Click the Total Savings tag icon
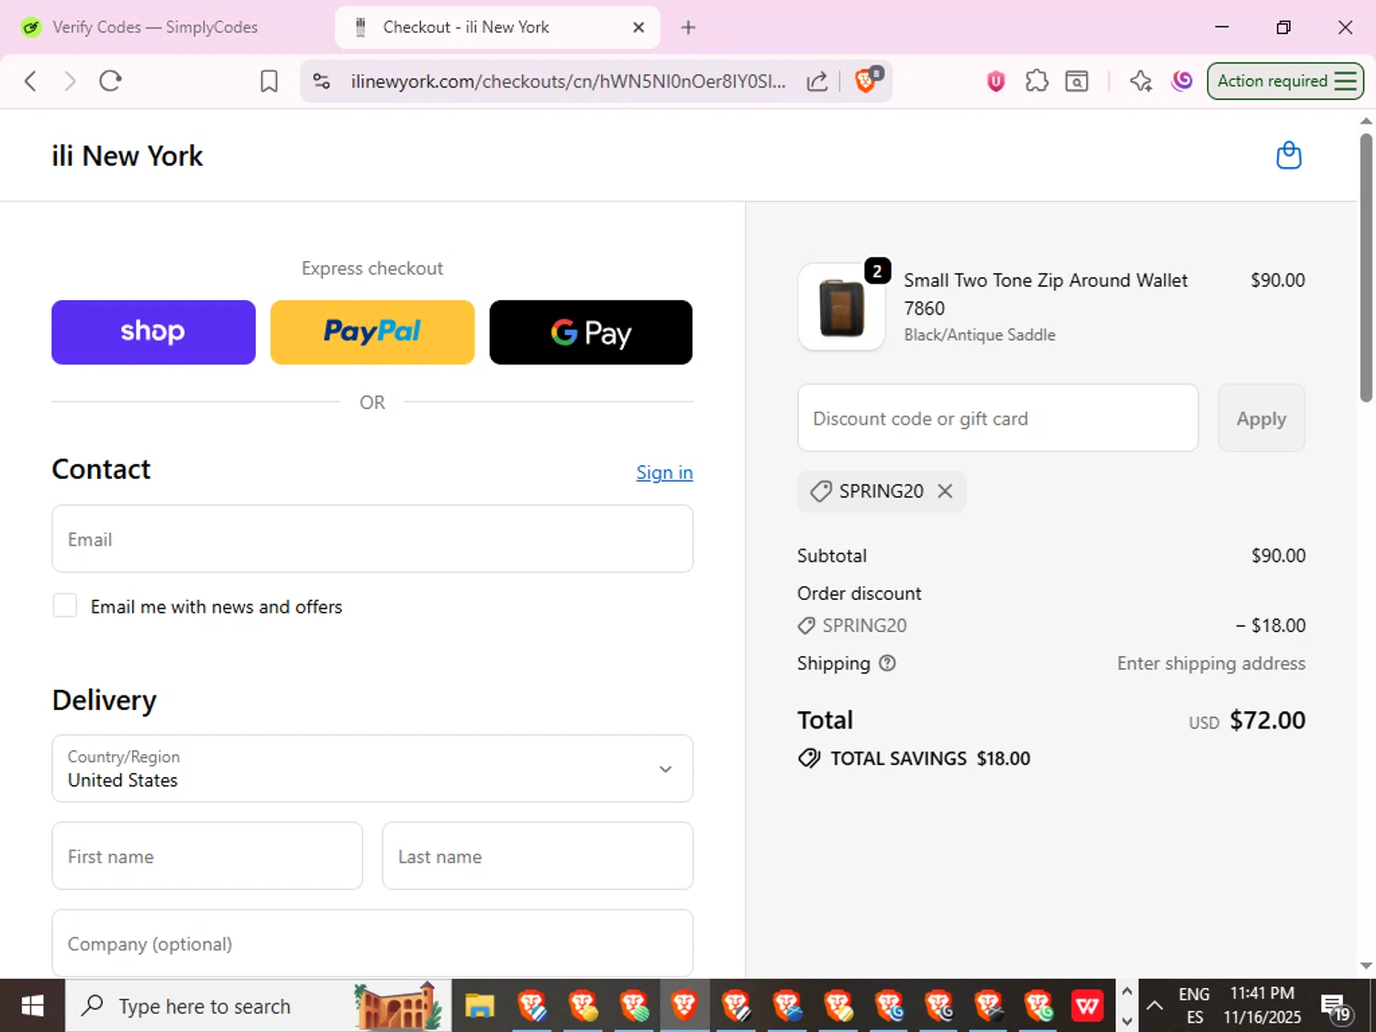This screenshot has height=1032, width=1376. tap(809, 758)
